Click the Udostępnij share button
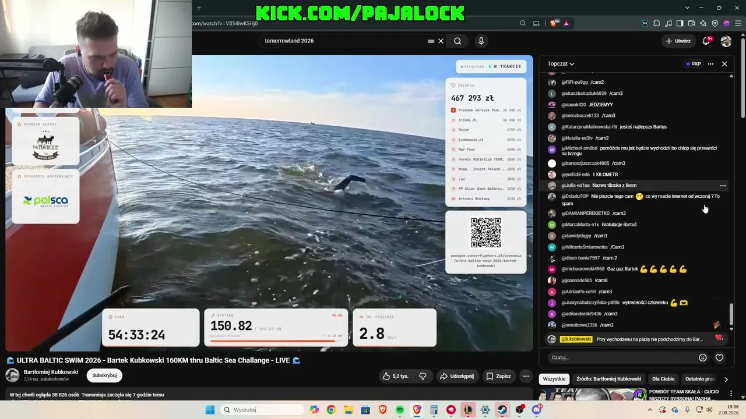The height and width of the screenshot is (419, 746). pos(456,377)
